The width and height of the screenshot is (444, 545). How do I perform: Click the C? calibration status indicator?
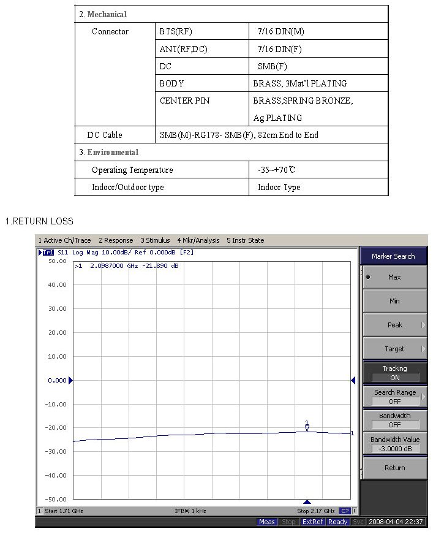[345, 511]
